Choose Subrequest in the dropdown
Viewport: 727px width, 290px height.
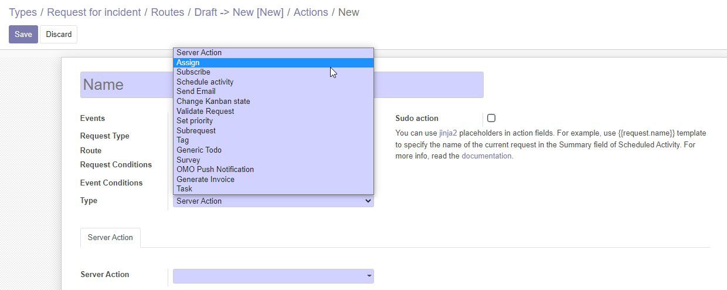point(273,130)
